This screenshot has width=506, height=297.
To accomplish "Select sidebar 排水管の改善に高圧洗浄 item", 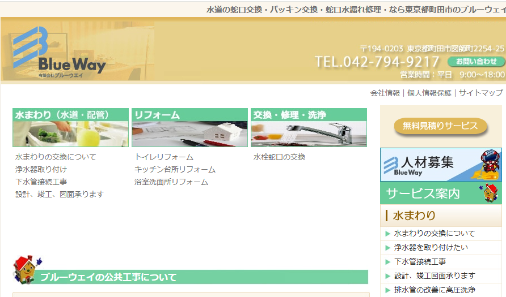I will tap(434, 290).
